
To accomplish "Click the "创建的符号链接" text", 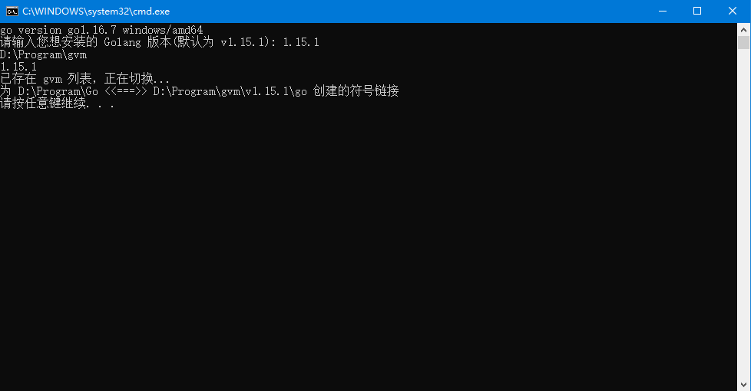I will (356, 91).
